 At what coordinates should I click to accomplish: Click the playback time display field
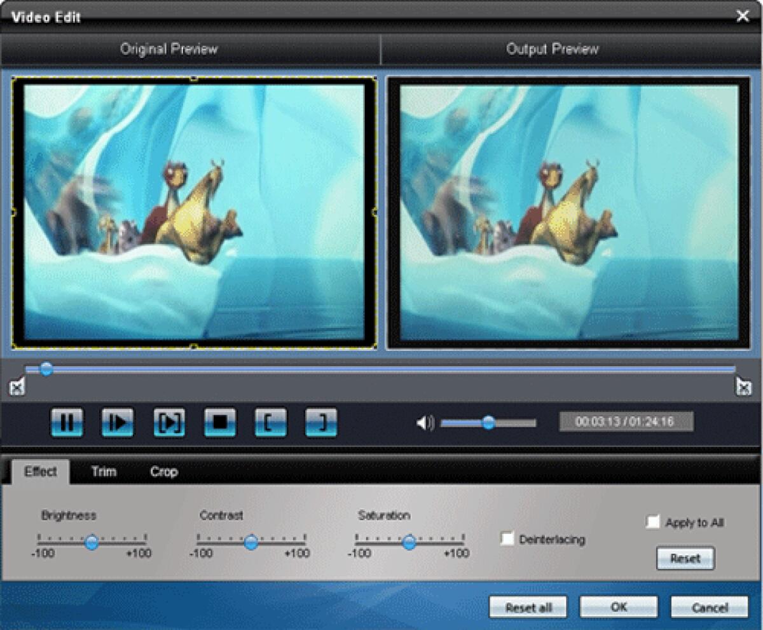pyautogui.click(x=626, y=421)
